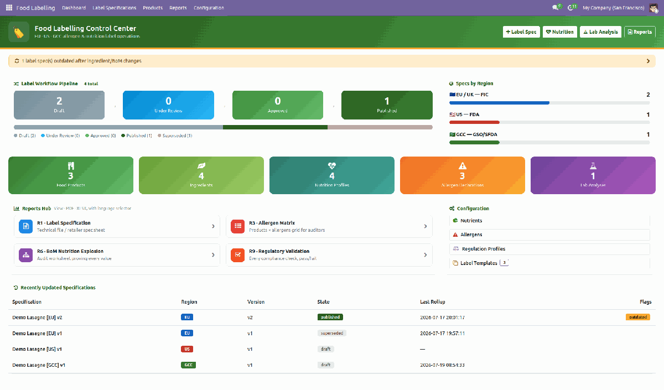Click the Specs by Region globe icon

tap(452, 84)
